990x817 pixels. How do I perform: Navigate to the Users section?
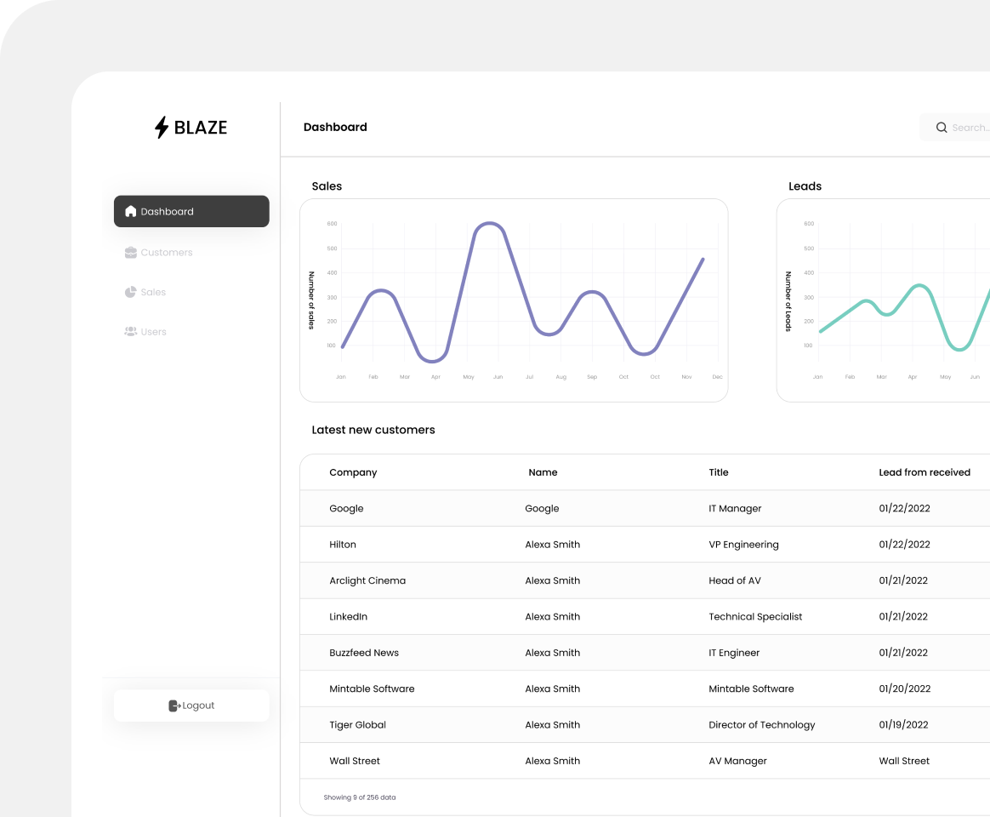click(x=154, y=331)
